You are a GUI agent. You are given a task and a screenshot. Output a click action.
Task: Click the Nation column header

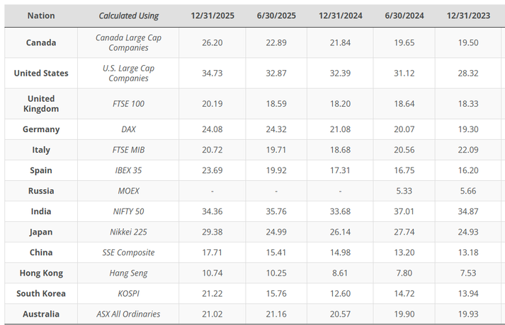tap(41, 16)
